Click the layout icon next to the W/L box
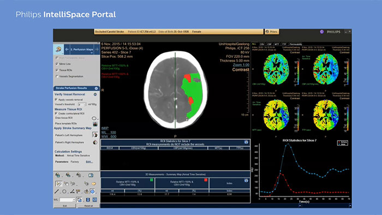The image size is (382, 215). 79,200
